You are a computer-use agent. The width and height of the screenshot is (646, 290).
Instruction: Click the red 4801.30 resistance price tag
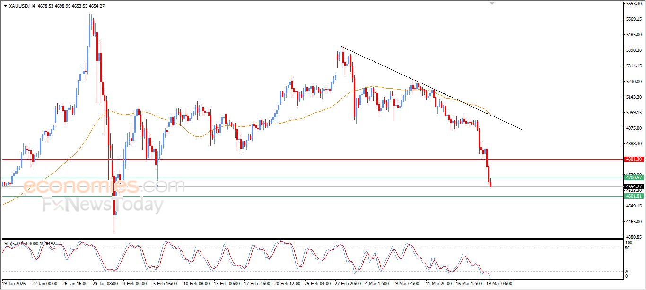point(634,159)
